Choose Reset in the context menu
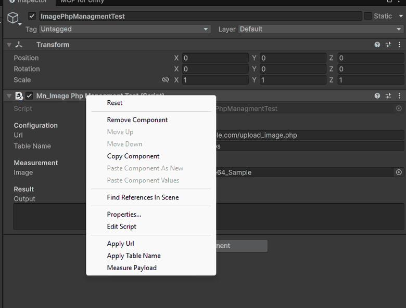 point(151,103)
